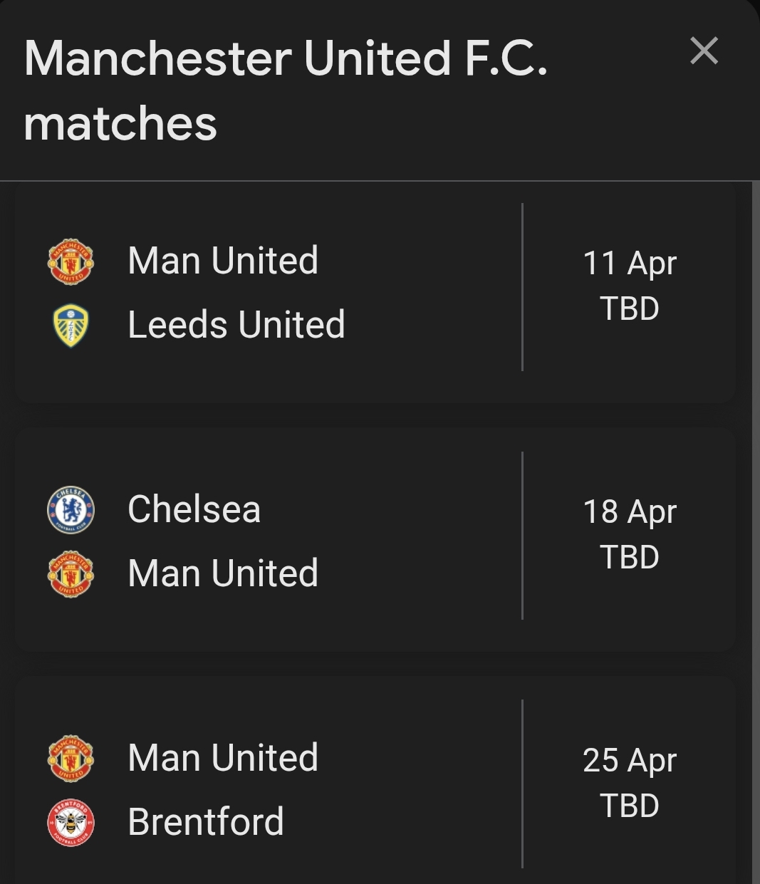This screenshot has width=760, height=884.
Task: Click TBD time for Brentford match
Action: pos(629,806)
